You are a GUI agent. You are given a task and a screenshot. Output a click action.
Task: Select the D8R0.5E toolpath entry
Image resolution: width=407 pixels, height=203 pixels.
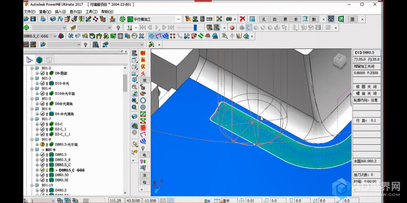(62, 180)
